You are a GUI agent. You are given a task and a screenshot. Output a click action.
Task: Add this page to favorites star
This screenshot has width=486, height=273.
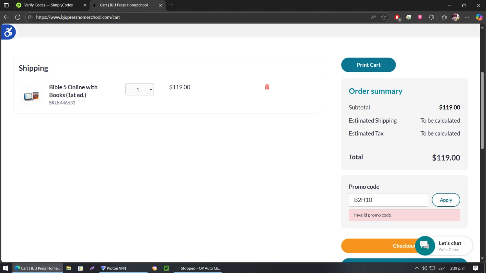pyautogui.click(x=384, y=17)
